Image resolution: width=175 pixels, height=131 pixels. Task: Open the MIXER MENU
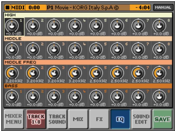[14, 119]
